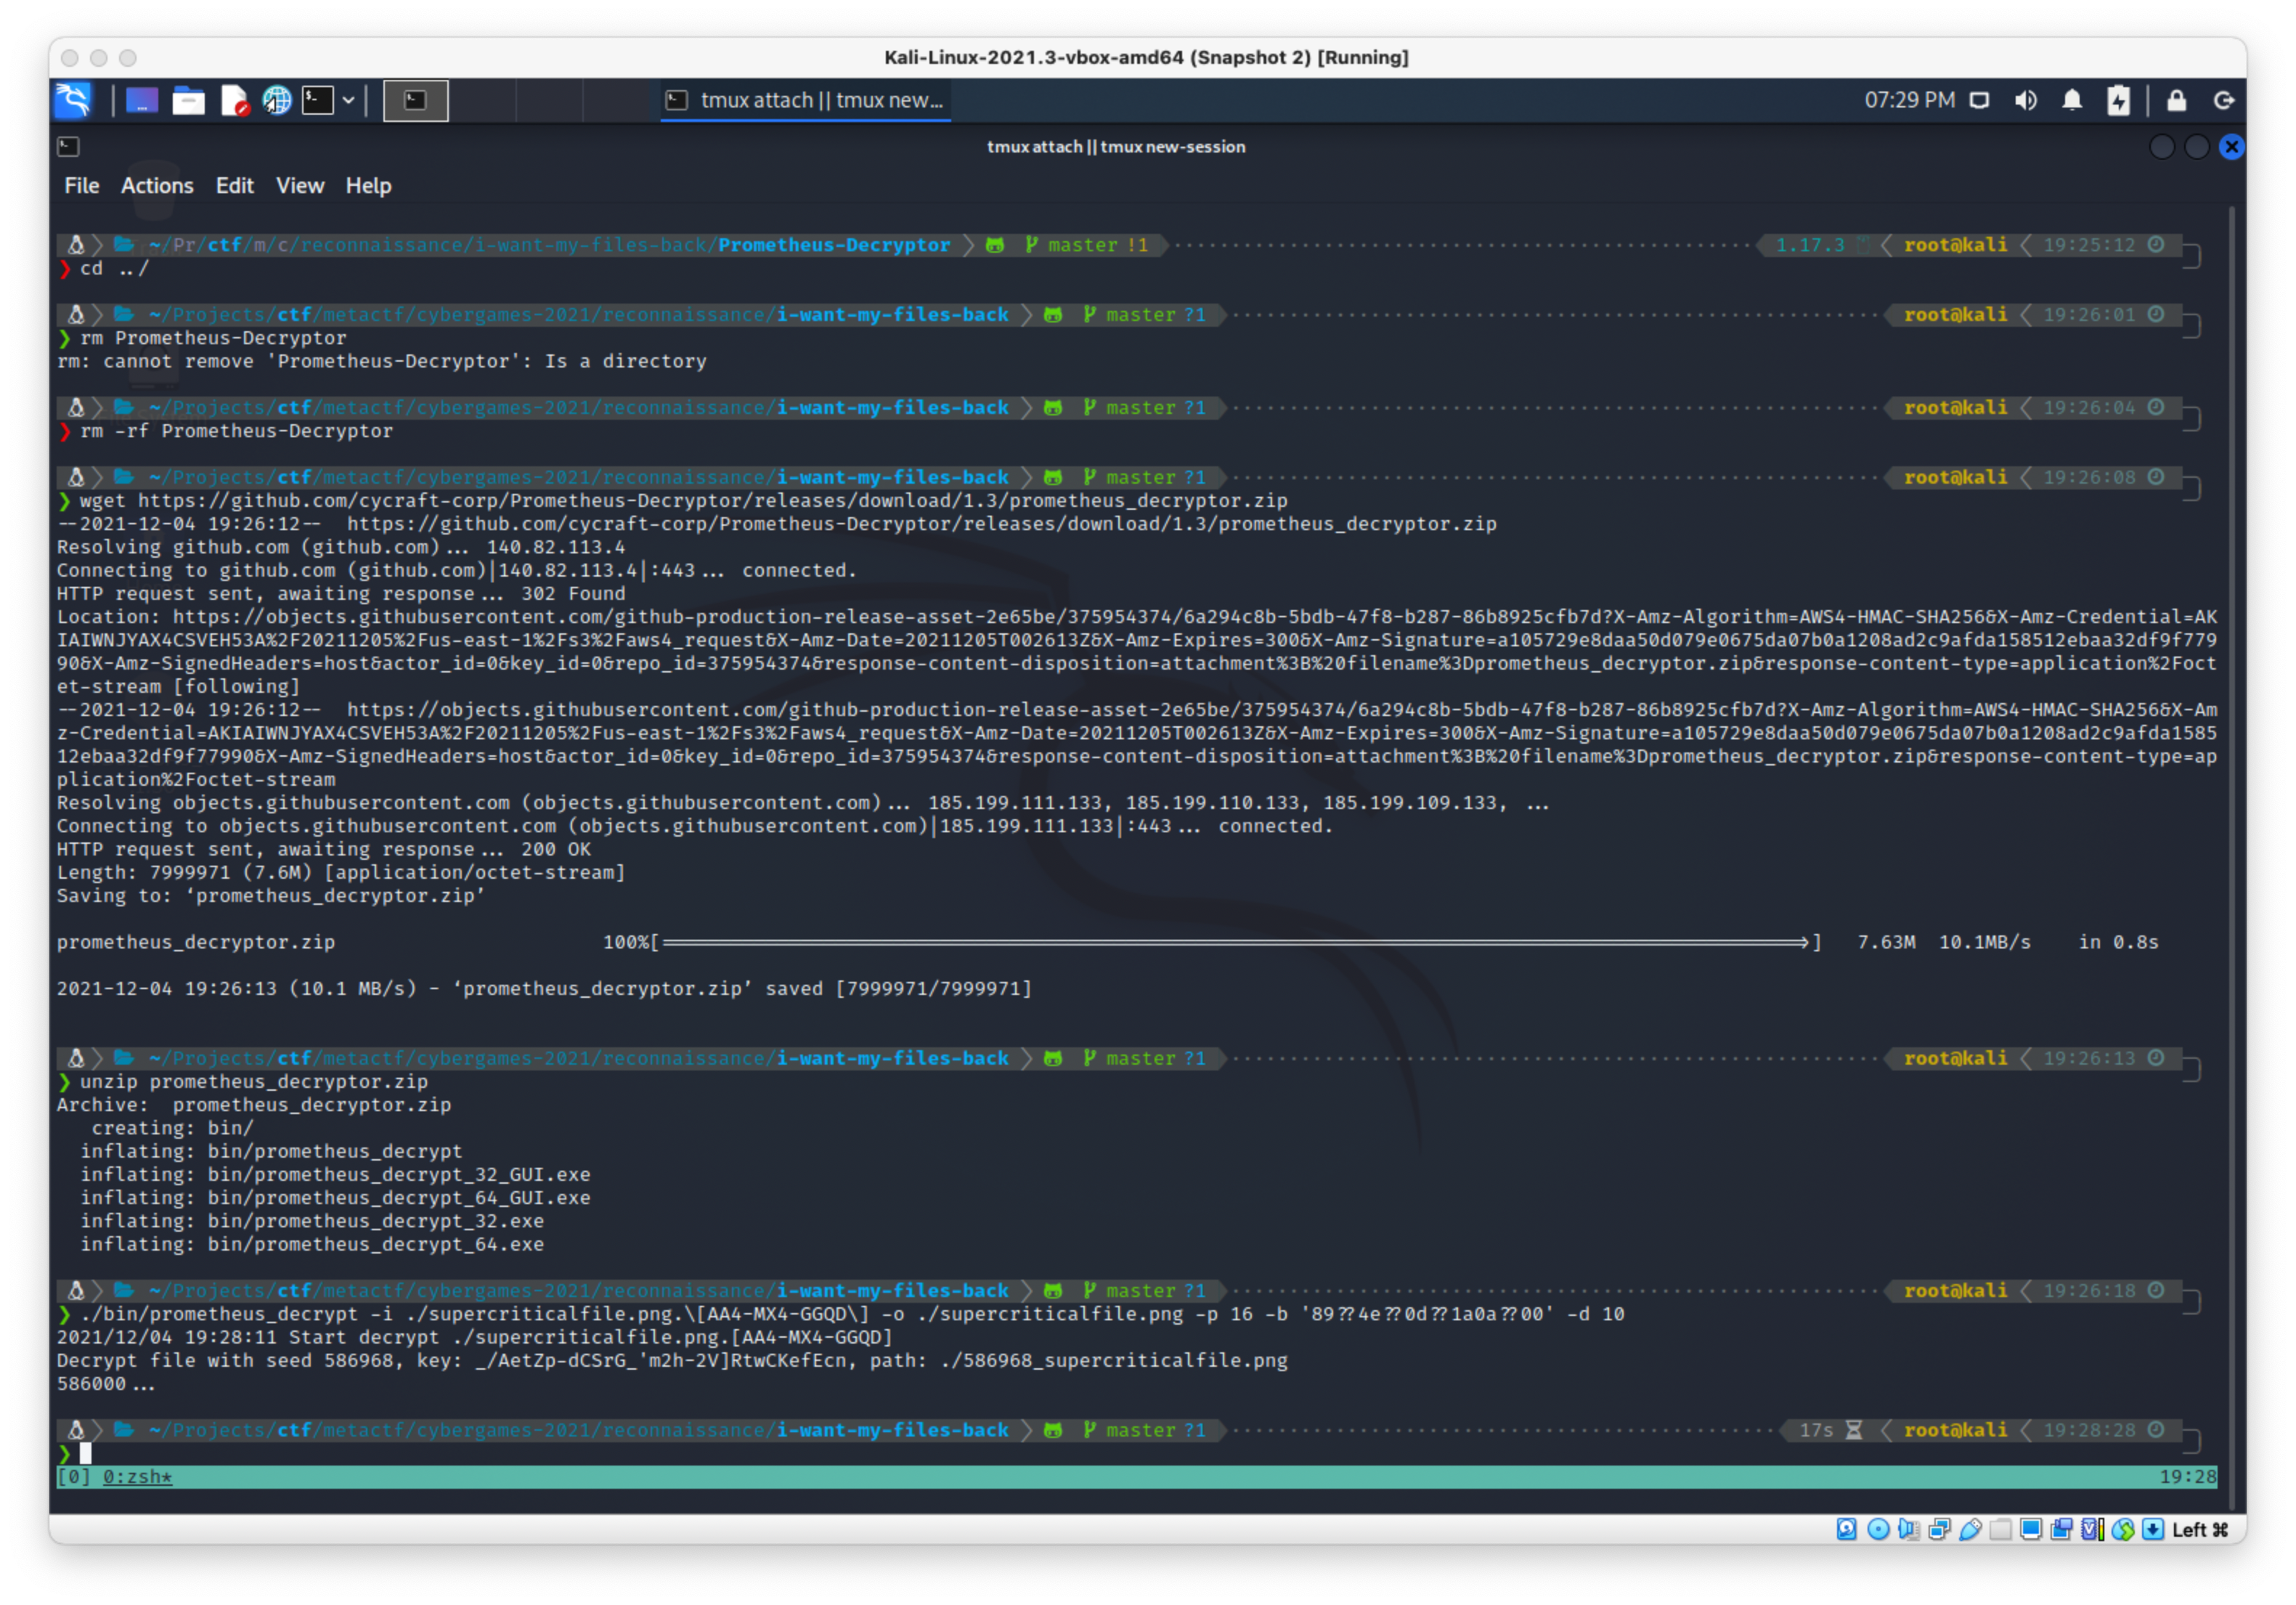Screen dimensions: 2296x1605
Task: Open the Help menu
Action: click(x=368, y=186)
